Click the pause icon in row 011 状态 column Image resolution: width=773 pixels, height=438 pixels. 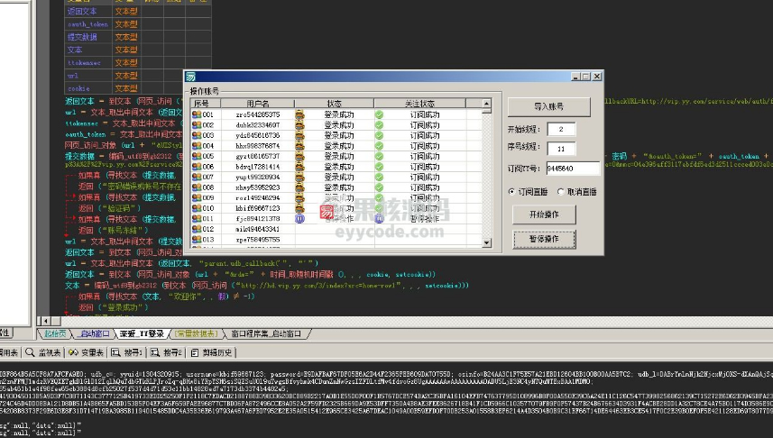tap(299, 218)
